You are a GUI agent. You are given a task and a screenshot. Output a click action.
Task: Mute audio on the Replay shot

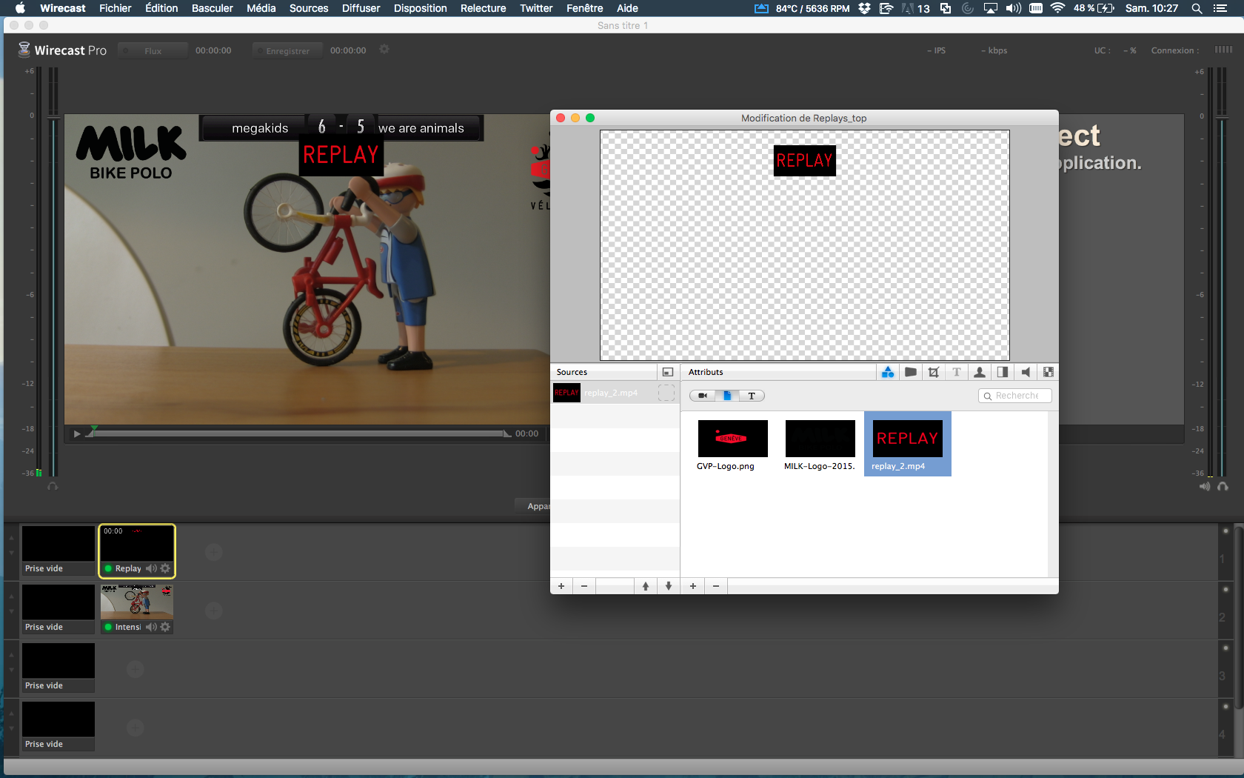(151, 568)
